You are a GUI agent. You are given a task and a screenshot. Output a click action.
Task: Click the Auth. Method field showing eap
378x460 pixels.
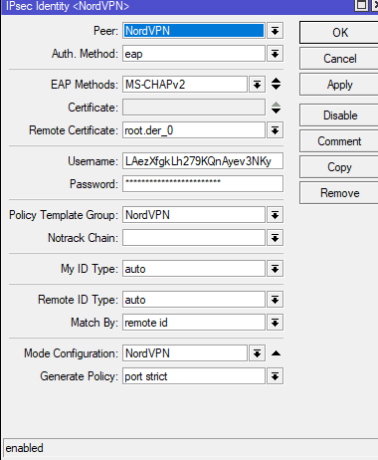click(194, 54)
